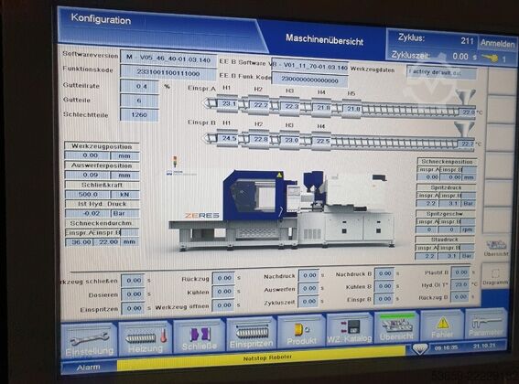Select the Werkzeugdaten factory default field
Screen dimensions: 519x384
[x=441, y=72]
